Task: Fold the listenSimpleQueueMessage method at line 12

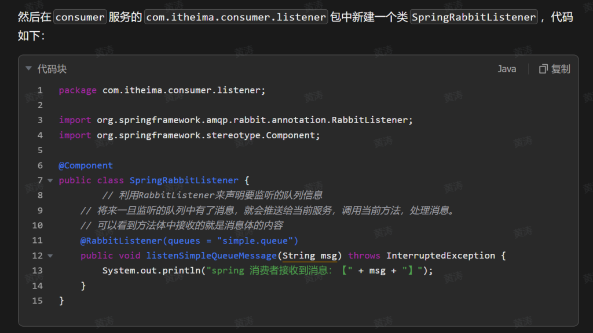Action: click(x=50, y=256)
